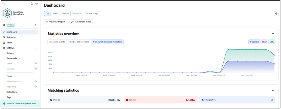281x109 pixels.
Task: Click the globe icon in System management banner
Action: pyautogui.click(x=4, y=104)
